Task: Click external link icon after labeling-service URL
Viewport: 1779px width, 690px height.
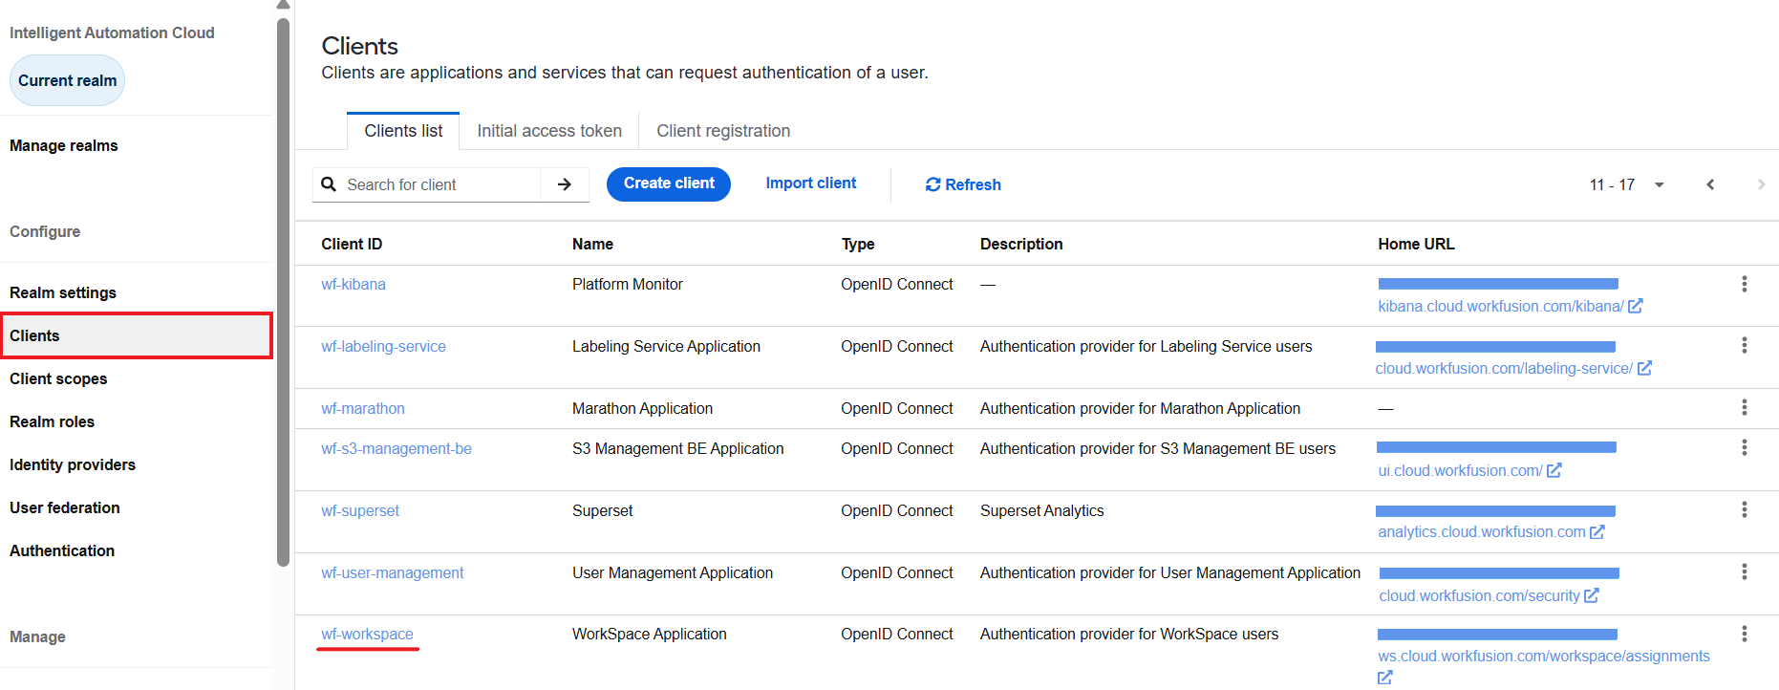Action: pos(1644,368)
